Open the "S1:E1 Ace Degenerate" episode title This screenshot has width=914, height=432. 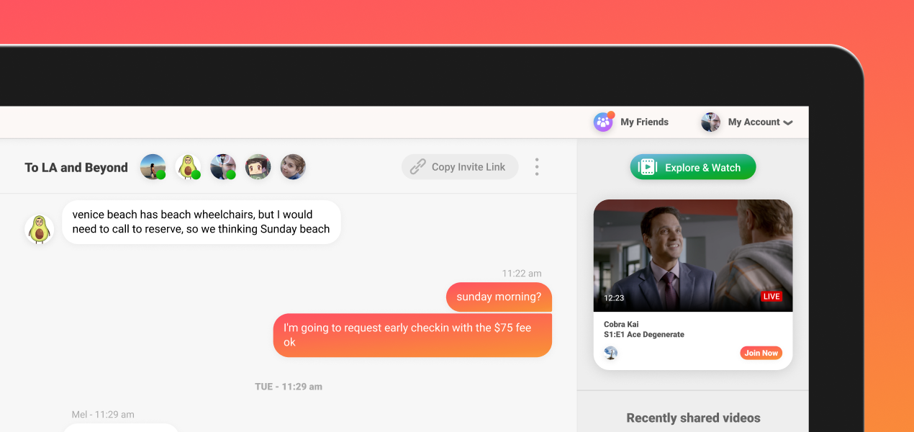point(643,335)
